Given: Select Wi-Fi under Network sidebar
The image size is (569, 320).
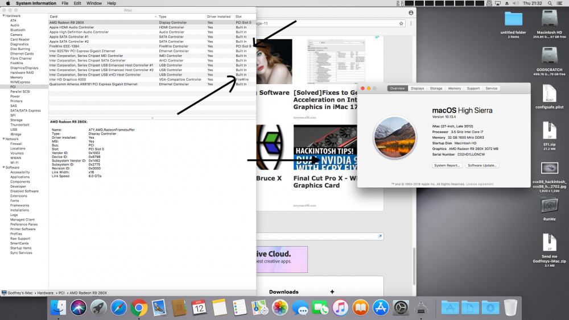Looking at the screenshot, I should [x=14, y=163].
